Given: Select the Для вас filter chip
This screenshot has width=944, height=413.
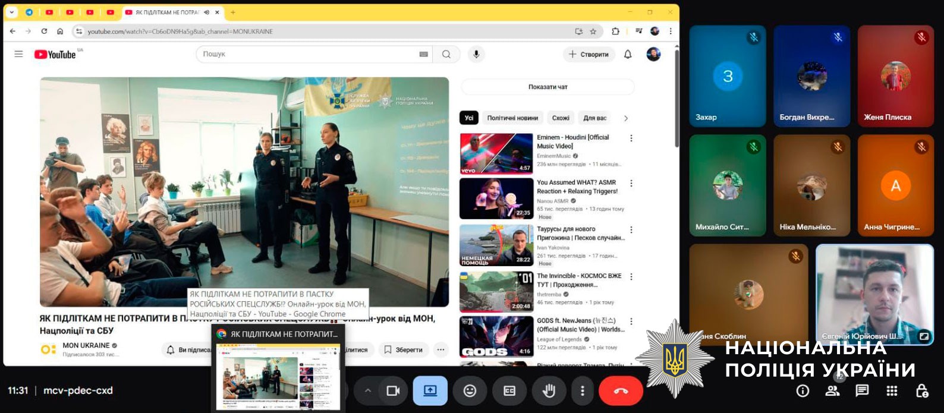Looking at the screenshot, I should 595,118.
